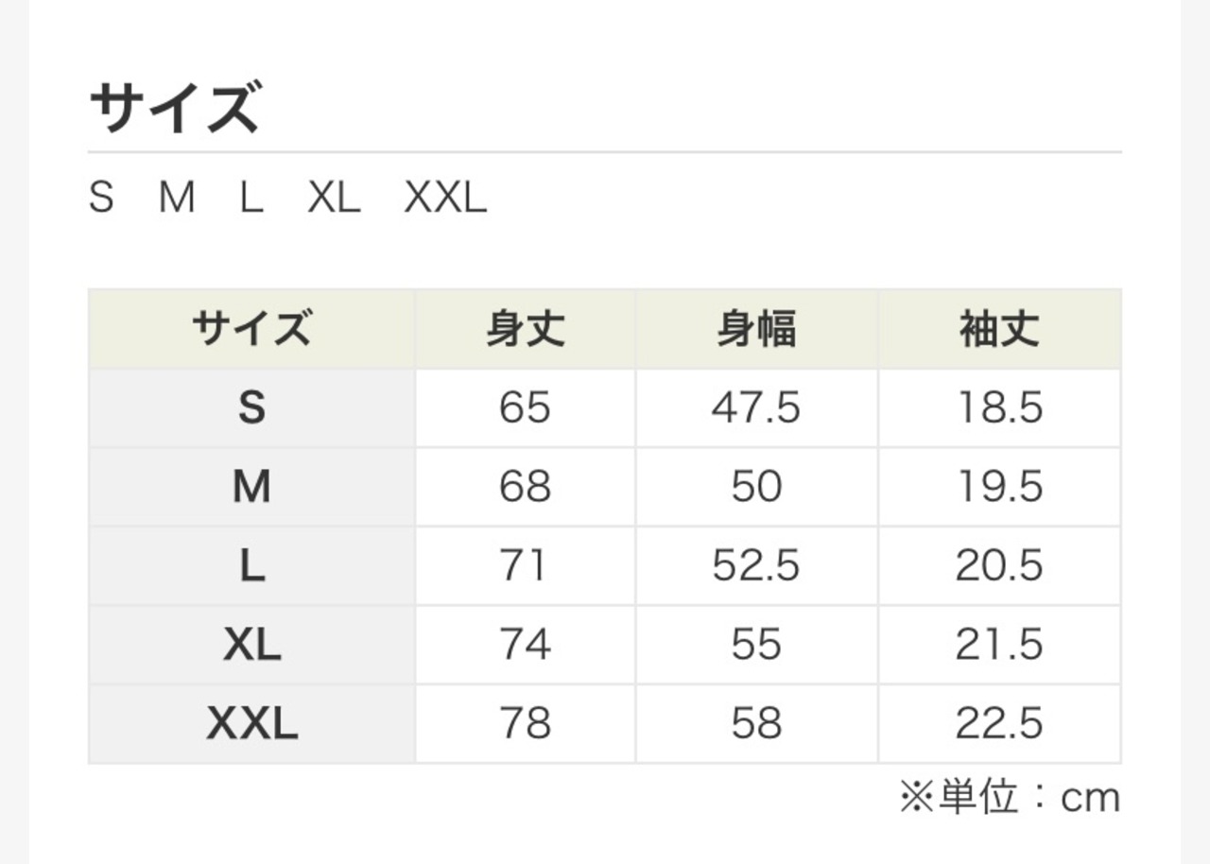Click the サイズ table column header
Screen dimensions: 1210x864
[251, 330]
